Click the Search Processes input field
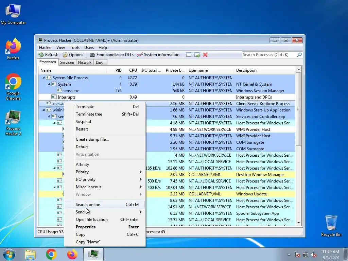 pyautogui.click(x=269, y=55)
